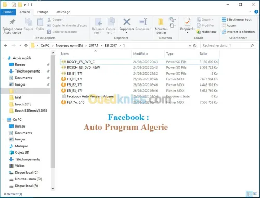Switch to large icons view in status bar
The image size is (260, 198).
pos(255,194)
